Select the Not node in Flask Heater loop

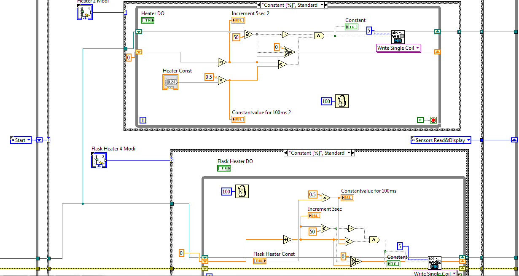coord(351,228)
